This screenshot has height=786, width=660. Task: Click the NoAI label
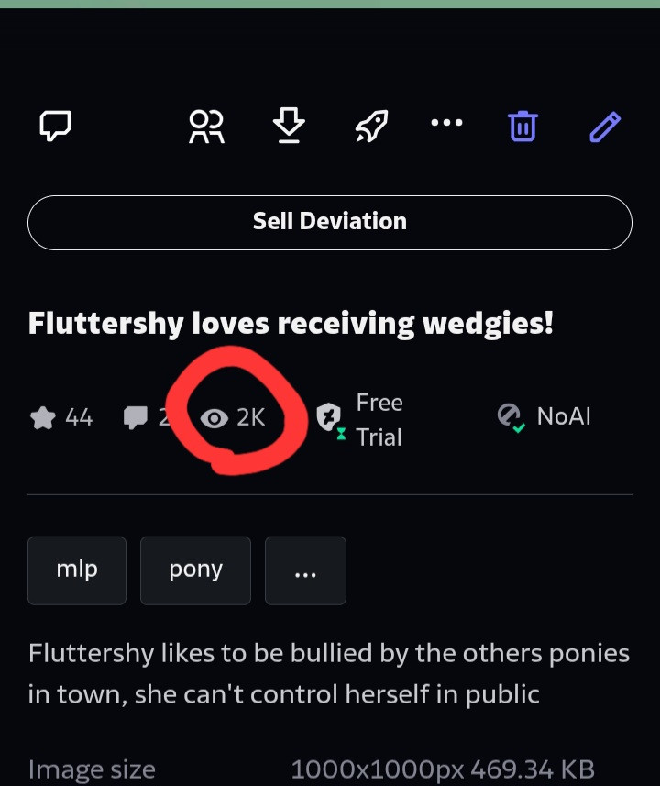[x=563, y=416]
